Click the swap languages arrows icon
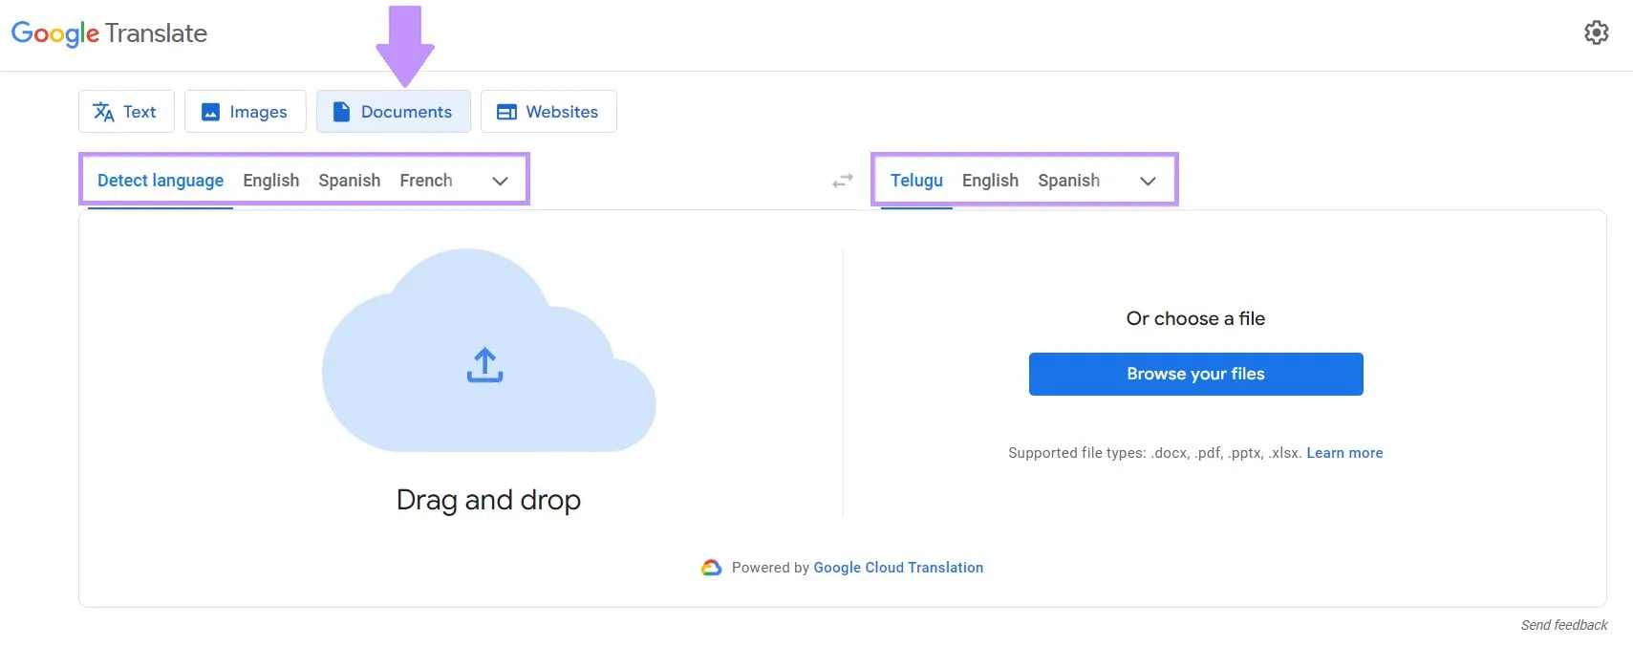Image resolution: width=1633 pixels, height=647 pixels. click(842, 181)
